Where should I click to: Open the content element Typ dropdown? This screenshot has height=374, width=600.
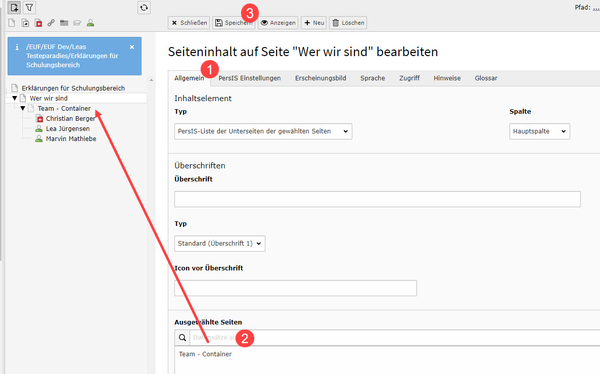click(263, 131)
